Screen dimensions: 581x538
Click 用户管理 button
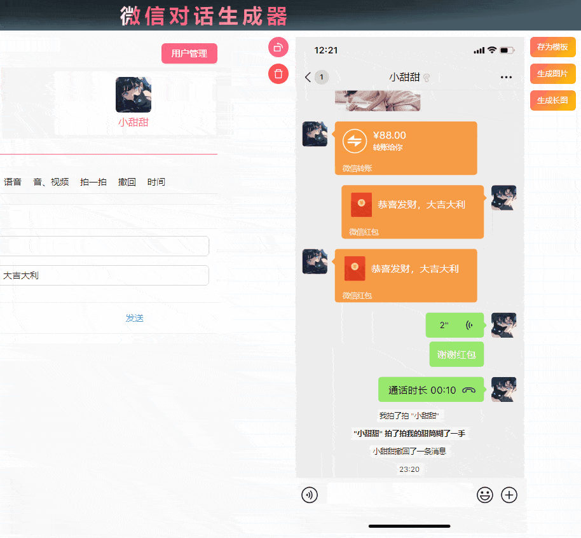pos(189,53)
